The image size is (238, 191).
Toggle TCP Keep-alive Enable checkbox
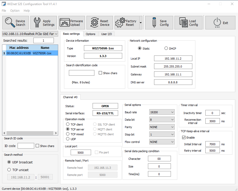tap(184, 137)
